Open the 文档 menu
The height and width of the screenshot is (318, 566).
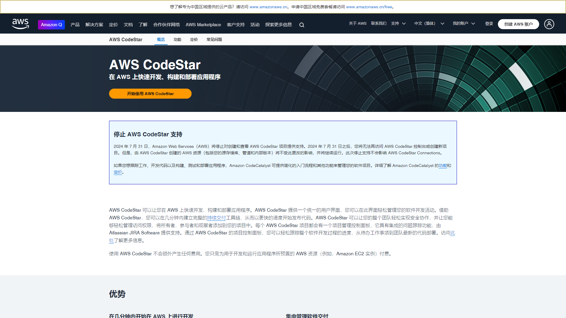point(128,25)
